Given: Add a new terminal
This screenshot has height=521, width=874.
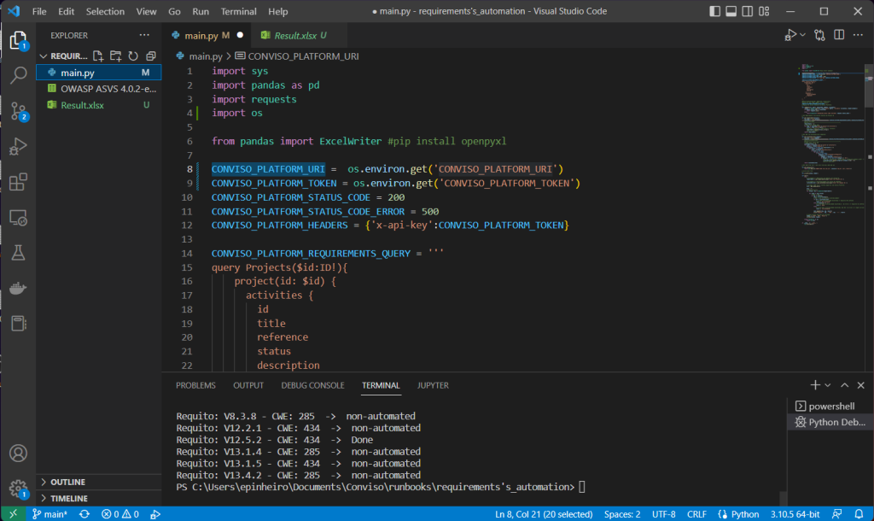Looking at the screenshot, I should pos(815,385).
